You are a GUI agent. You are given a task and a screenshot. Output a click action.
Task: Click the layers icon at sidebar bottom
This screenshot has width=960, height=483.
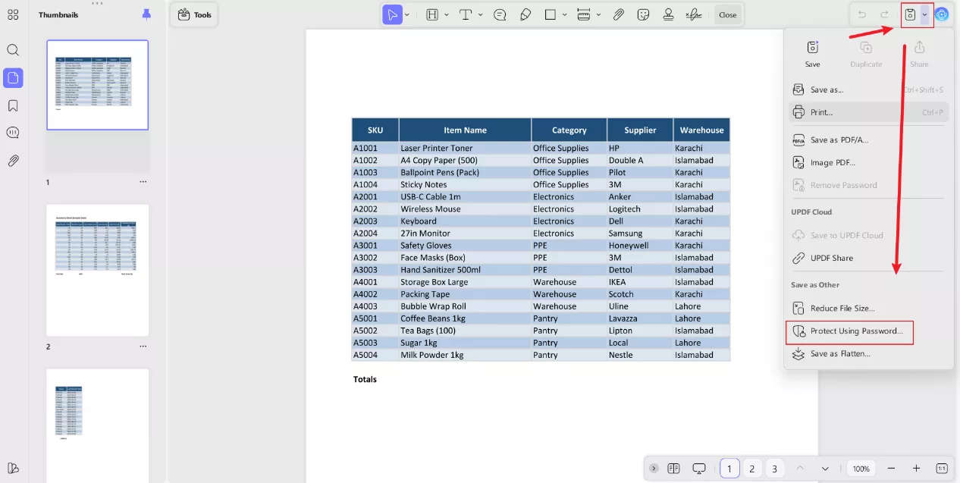tap(13, 468)
